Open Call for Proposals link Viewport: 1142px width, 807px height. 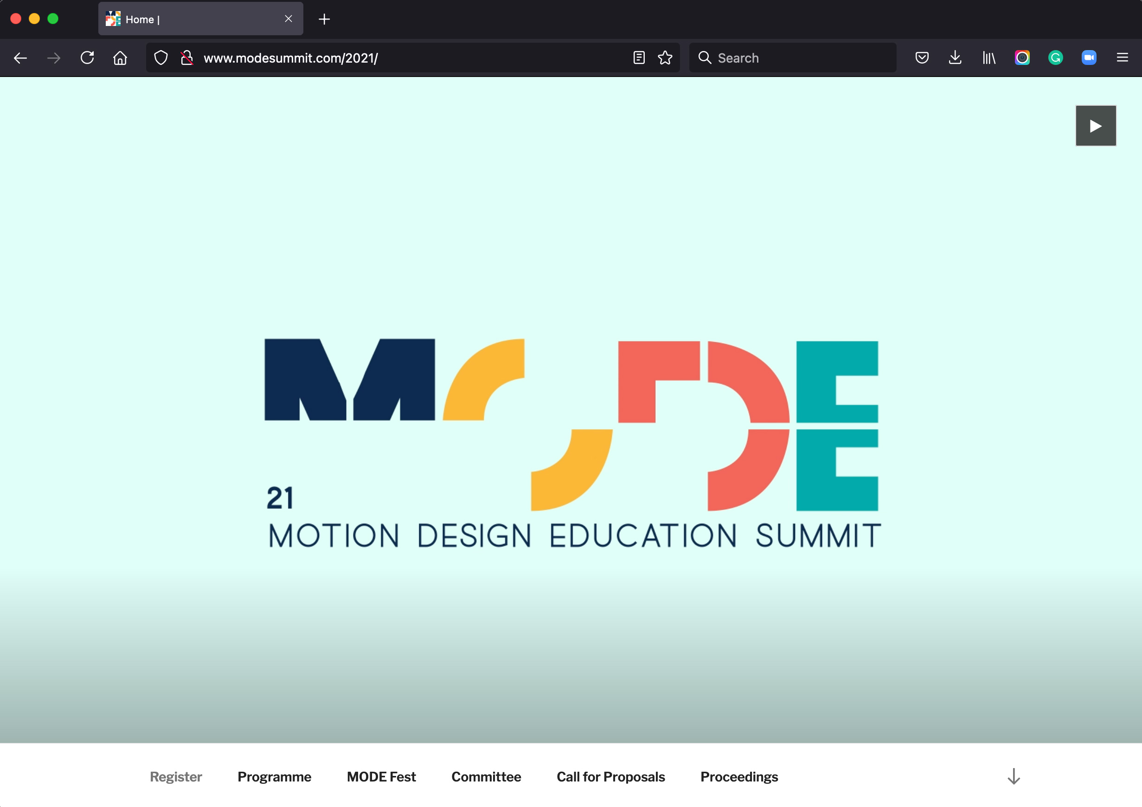point(610,777)
